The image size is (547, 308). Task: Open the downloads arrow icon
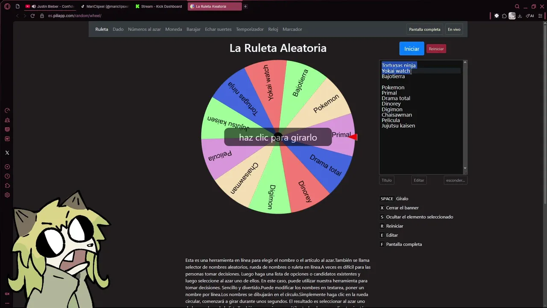pyautogui.click(x=520, y=16)
